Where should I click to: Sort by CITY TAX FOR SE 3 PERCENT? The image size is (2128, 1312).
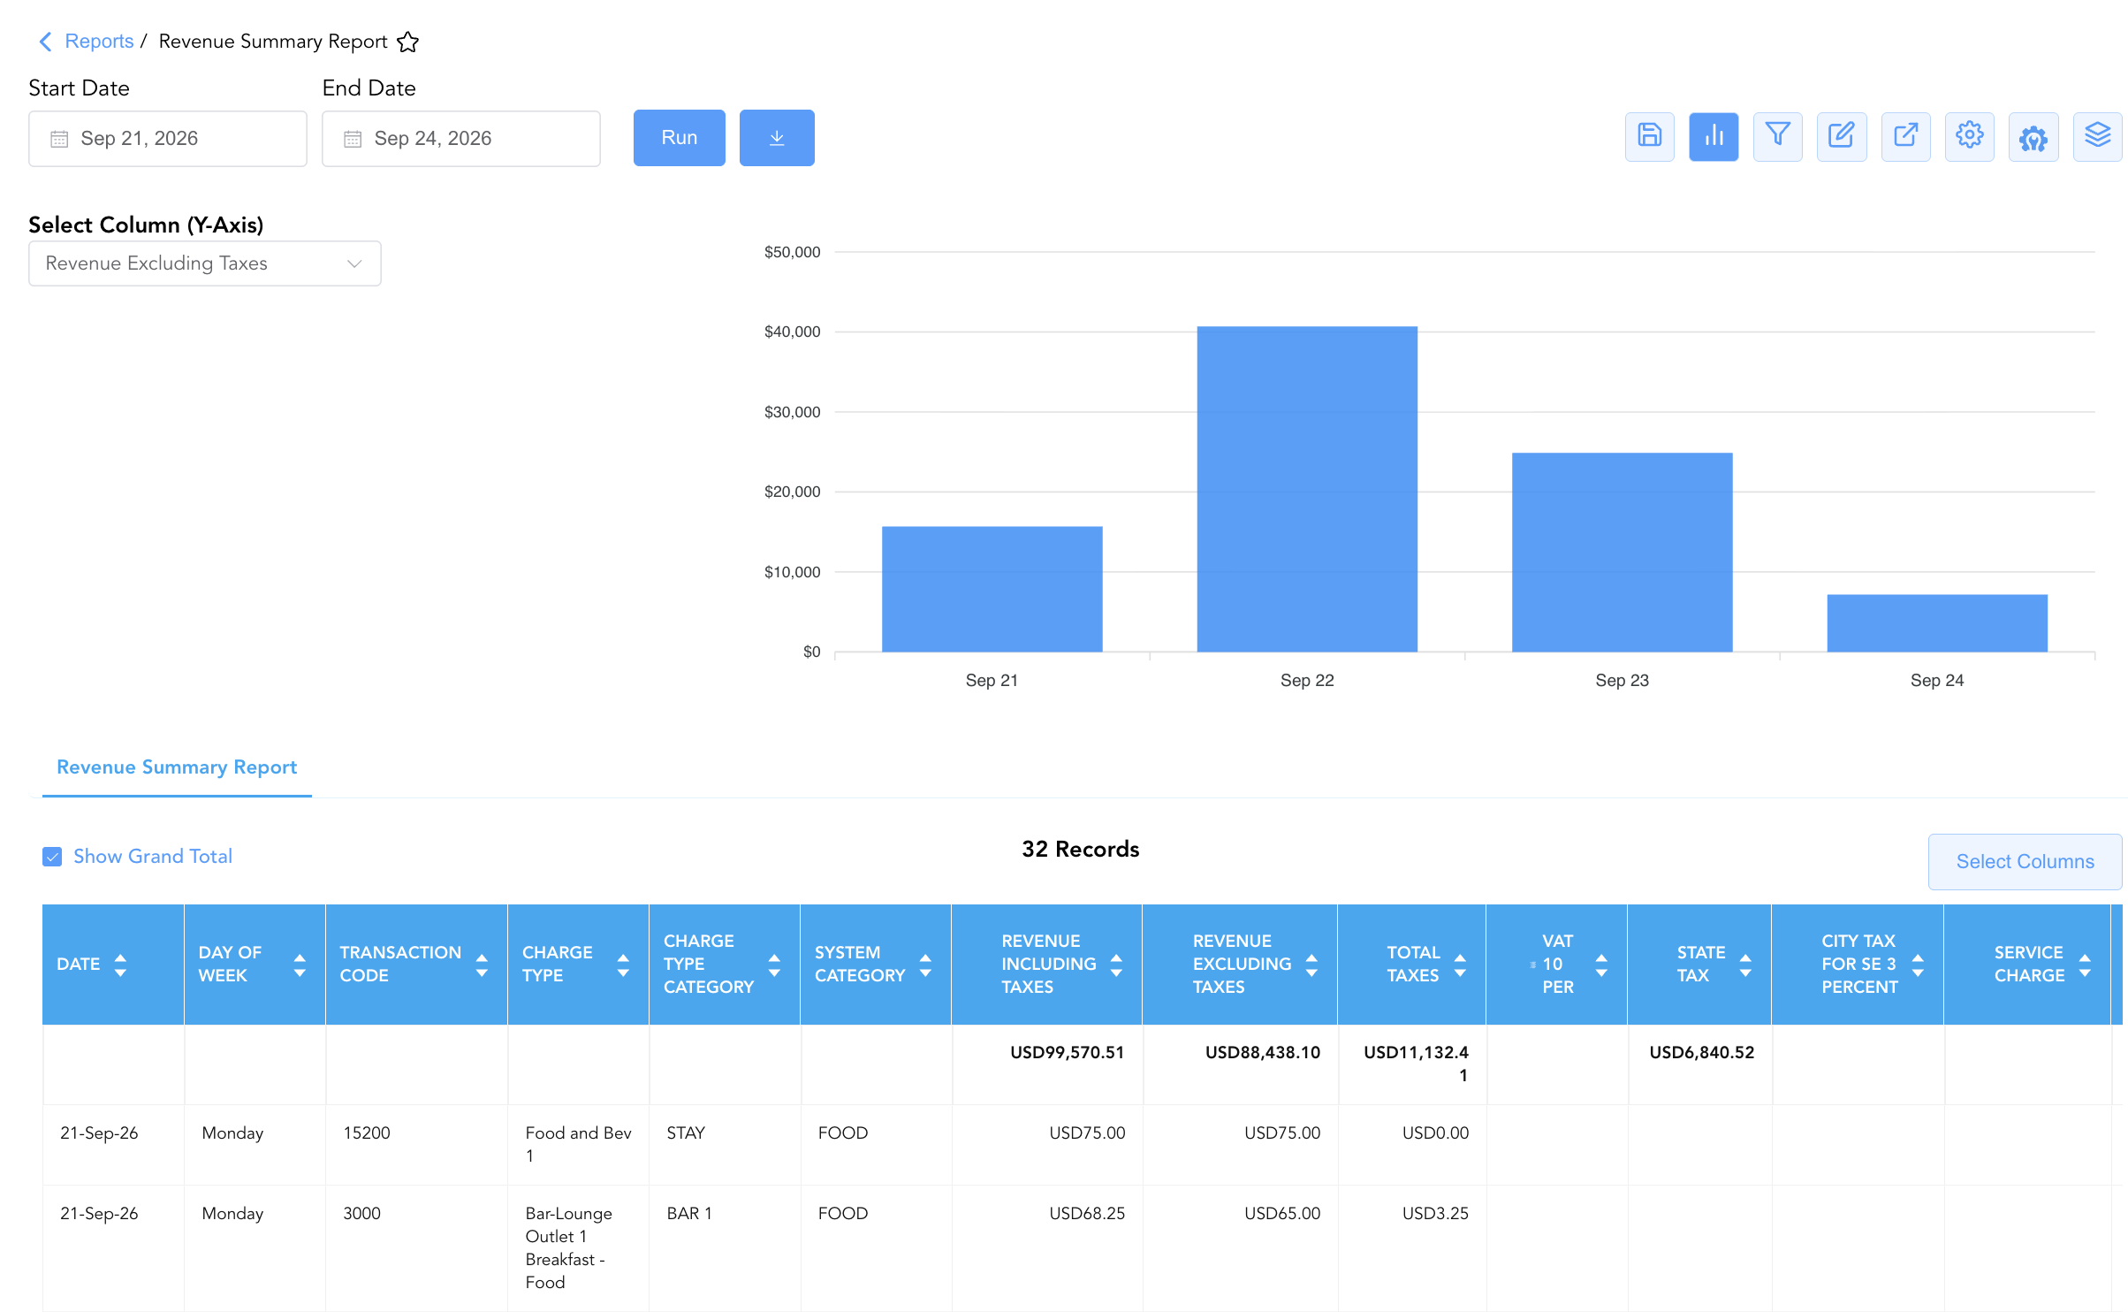click(x=1918, y=965)
